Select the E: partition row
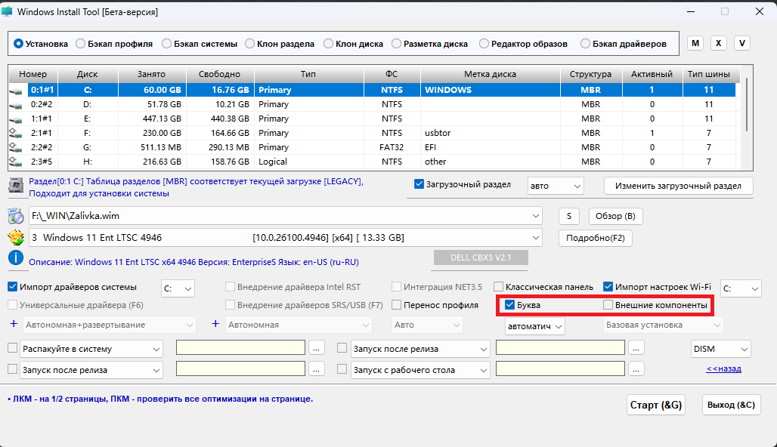 click(372, 119)
